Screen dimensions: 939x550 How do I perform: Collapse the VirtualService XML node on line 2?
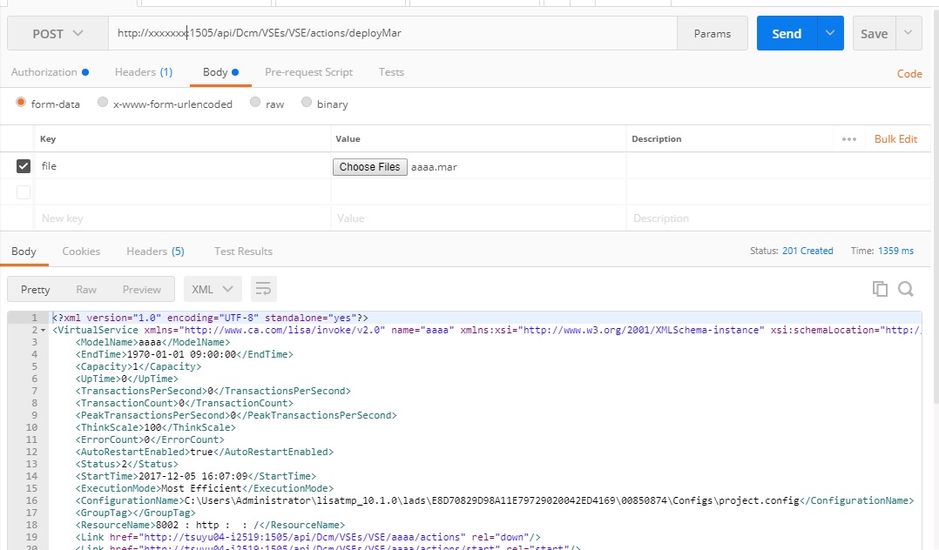[x=41, y=330]
